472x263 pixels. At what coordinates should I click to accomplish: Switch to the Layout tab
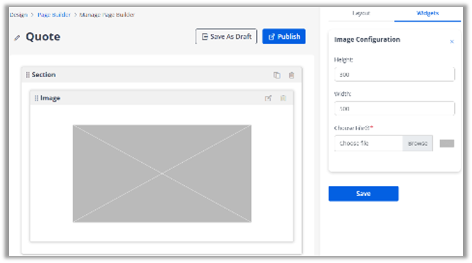point(361,13)
